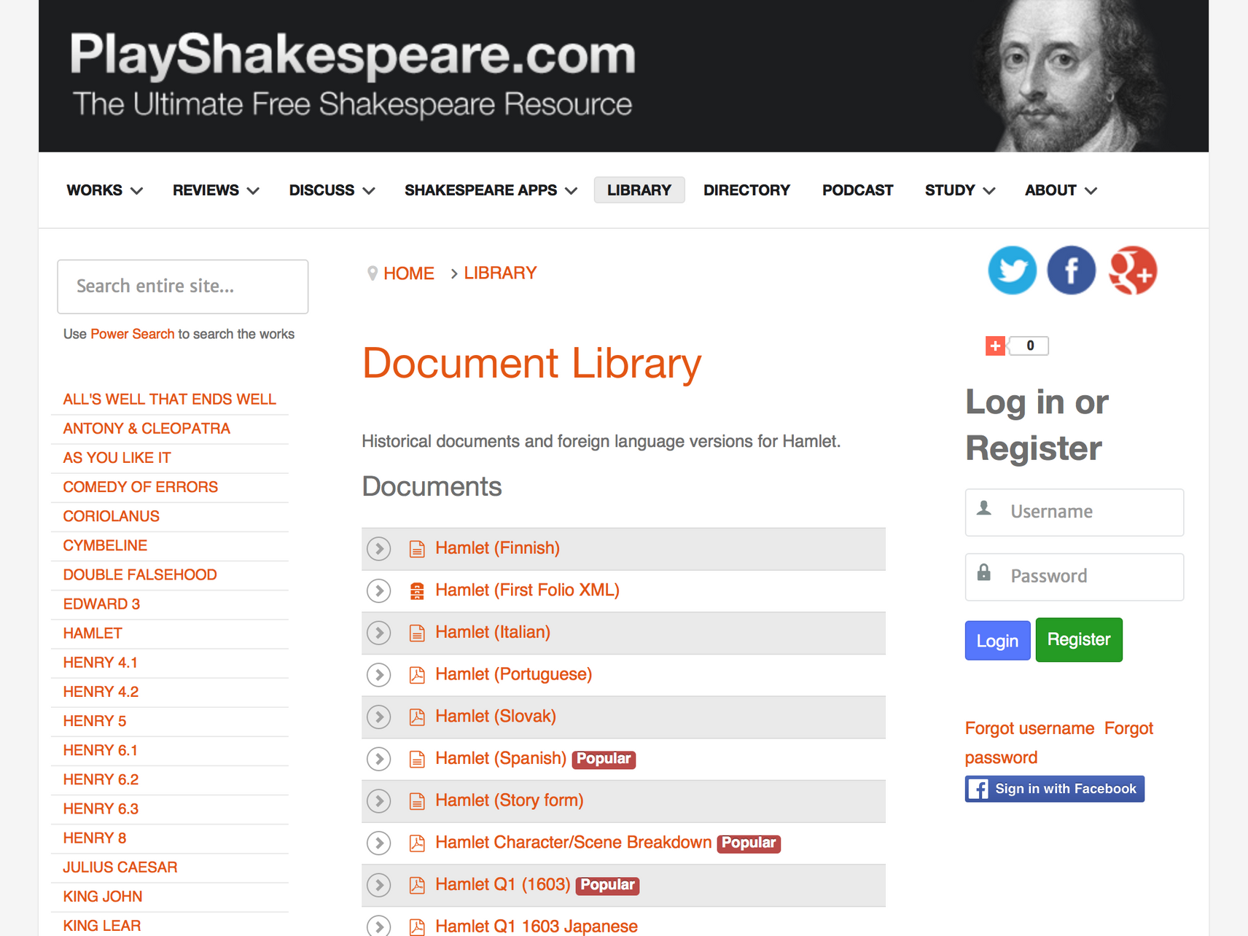The width and height of the screenshot is (1248, 936).
Task: Click the Hamlet (Italian) document file icon
Action: click(x=417, y=633)
